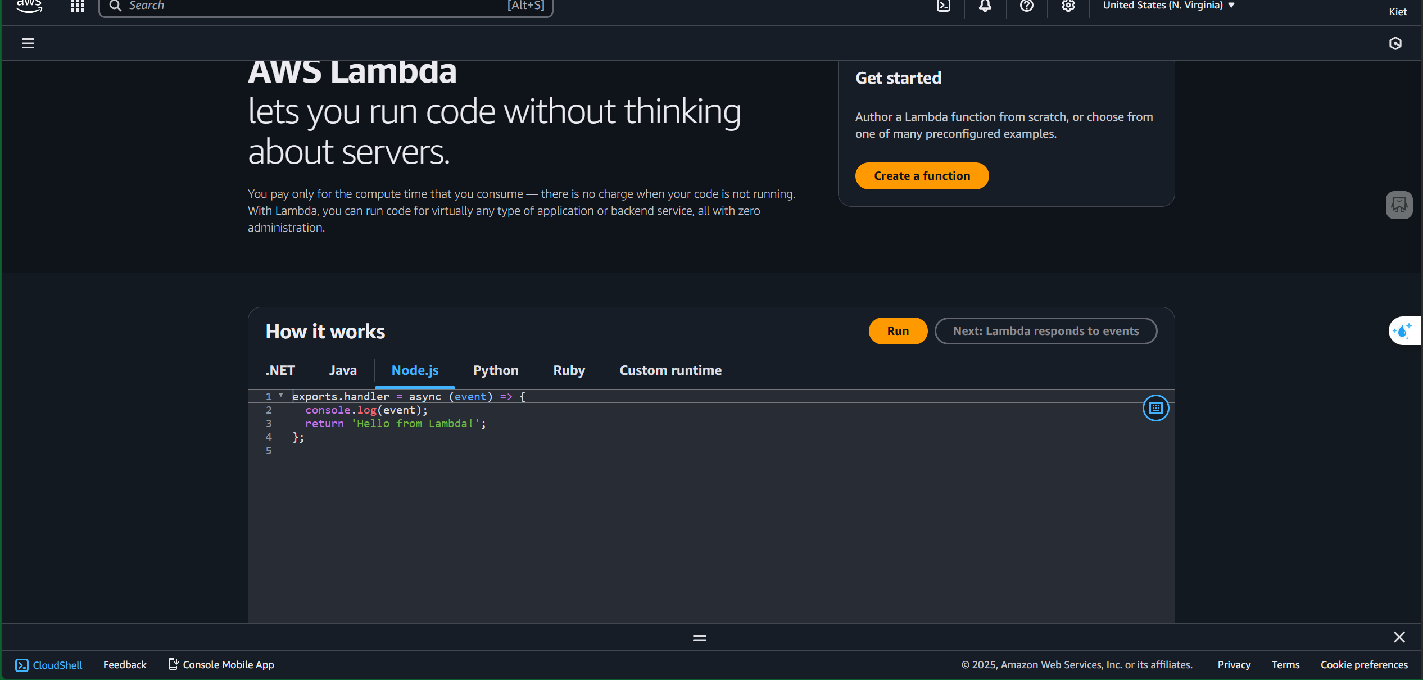Collapse code fold arrow on line 1
This screenshot has height=680, width=1423.
coord(281,396)
